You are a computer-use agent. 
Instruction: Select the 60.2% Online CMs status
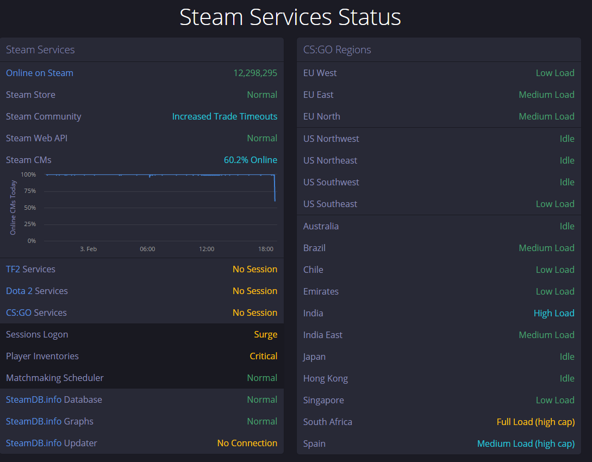pyautogui.click(x=251, y=160)
